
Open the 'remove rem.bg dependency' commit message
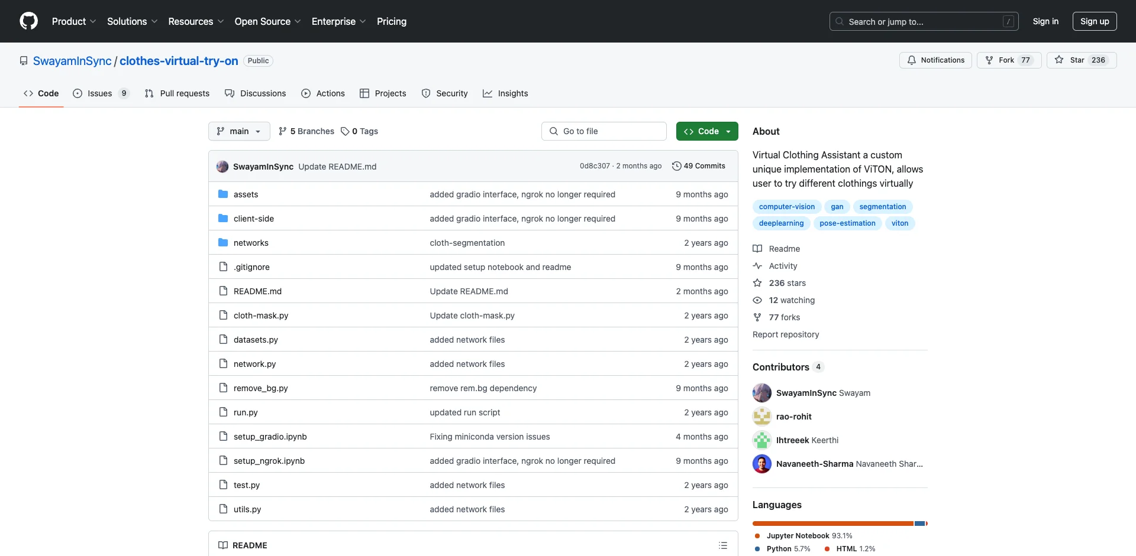pos(483,388)
